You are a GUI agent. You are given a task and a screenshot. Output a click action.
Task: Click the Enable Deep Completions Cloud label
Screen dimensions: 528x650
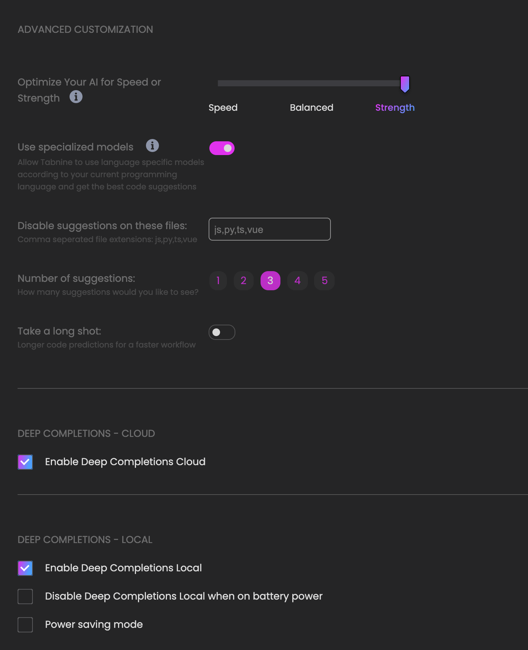[125, 462]
